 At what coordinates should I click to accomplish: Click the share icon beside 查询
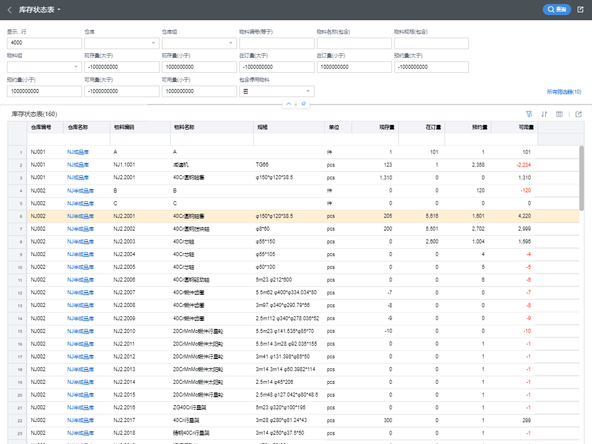[580, 9]
